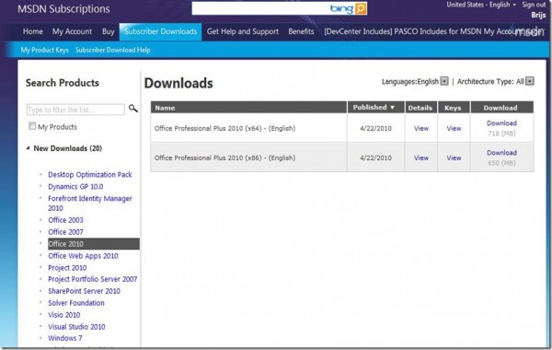The image size is (552, 350).
Task: Select Dynamics GP 10.0 product
Action: [75, 186]
